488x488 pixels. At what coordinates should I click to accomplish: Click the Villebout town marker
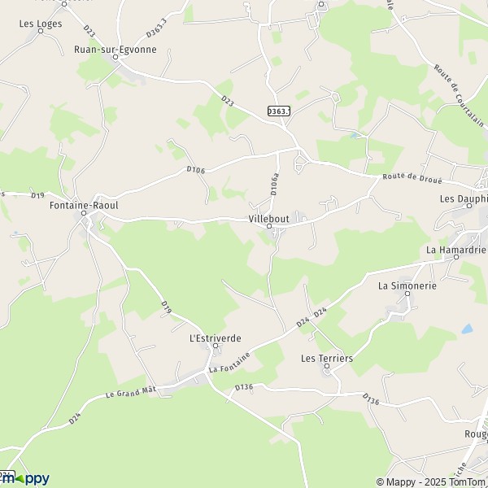tap(269, 226)
